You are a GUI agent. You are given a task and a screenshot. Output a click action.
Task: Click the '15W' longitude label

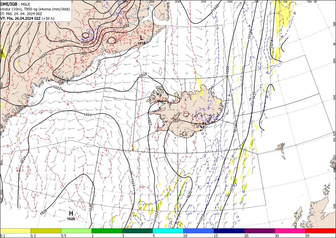click(203, 2)
